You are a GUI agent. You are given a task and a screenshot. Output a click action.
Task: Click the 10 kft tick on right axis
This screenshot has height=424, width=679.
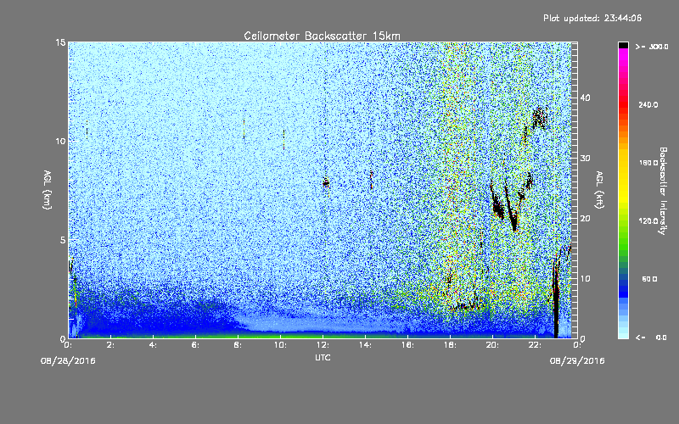585,278
